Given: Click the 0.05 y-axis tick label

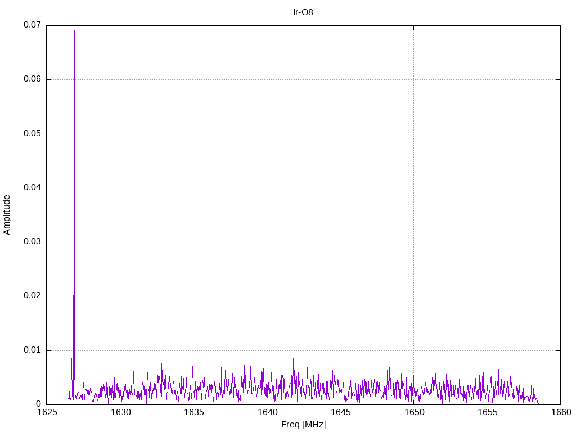Looking at the screenshot, I should (32, 134).
